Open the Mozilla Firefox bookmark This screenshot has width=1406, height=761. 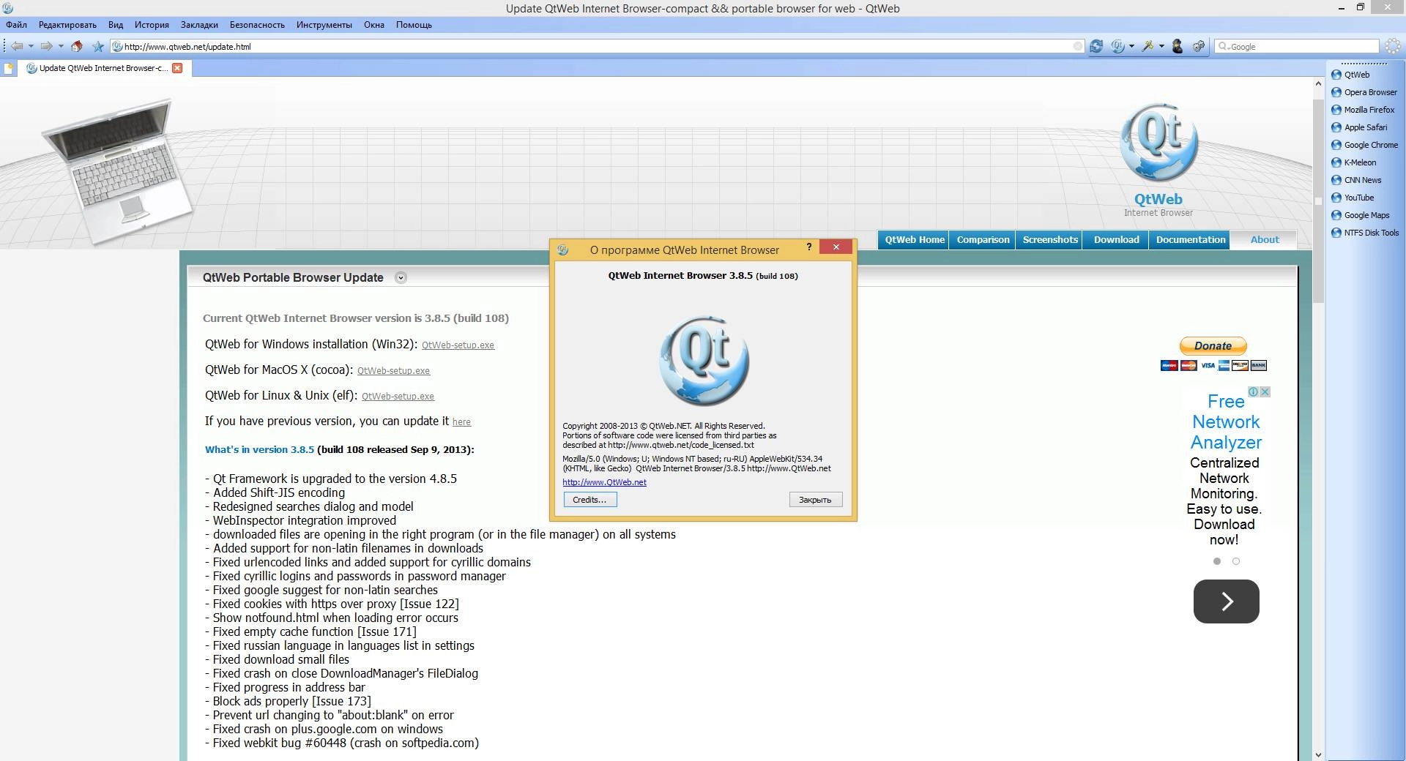[x=1363, y=110]
